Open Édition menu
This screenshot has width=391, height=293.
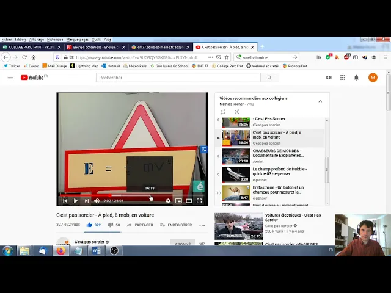click(20, 39)
